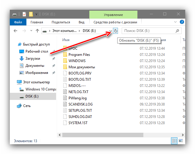Click the New folder icon in title bar
The height and width of the screenshot is (154, 195).
(x=31, y=14)
